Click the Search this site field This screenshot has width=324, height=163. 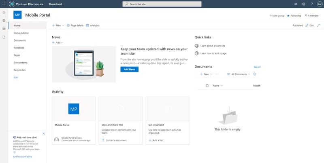point(162,4)
